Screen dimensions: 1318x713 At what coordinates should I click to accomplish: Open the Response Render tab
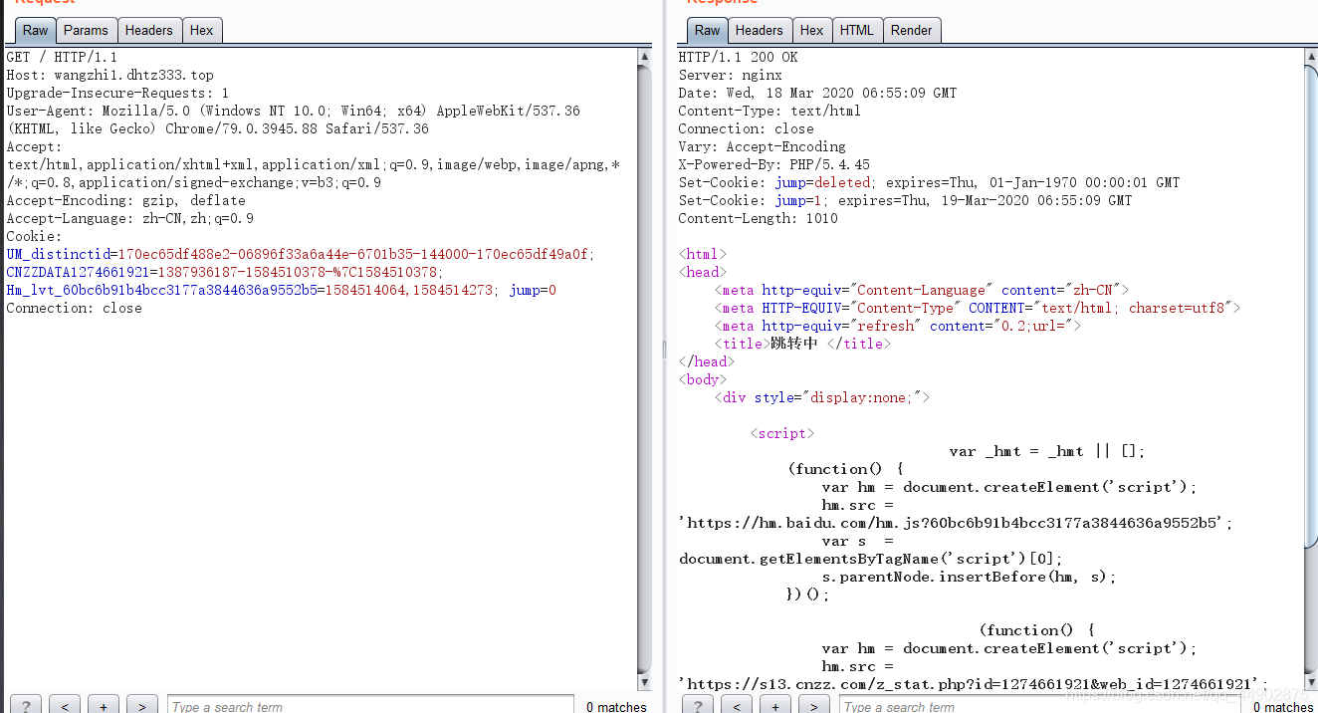[912, 31]
